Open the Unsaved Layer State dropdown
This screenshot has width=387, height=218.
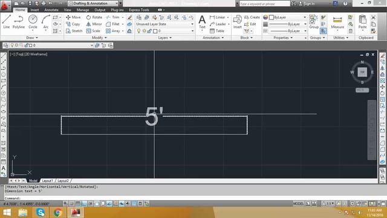[164, 24]
